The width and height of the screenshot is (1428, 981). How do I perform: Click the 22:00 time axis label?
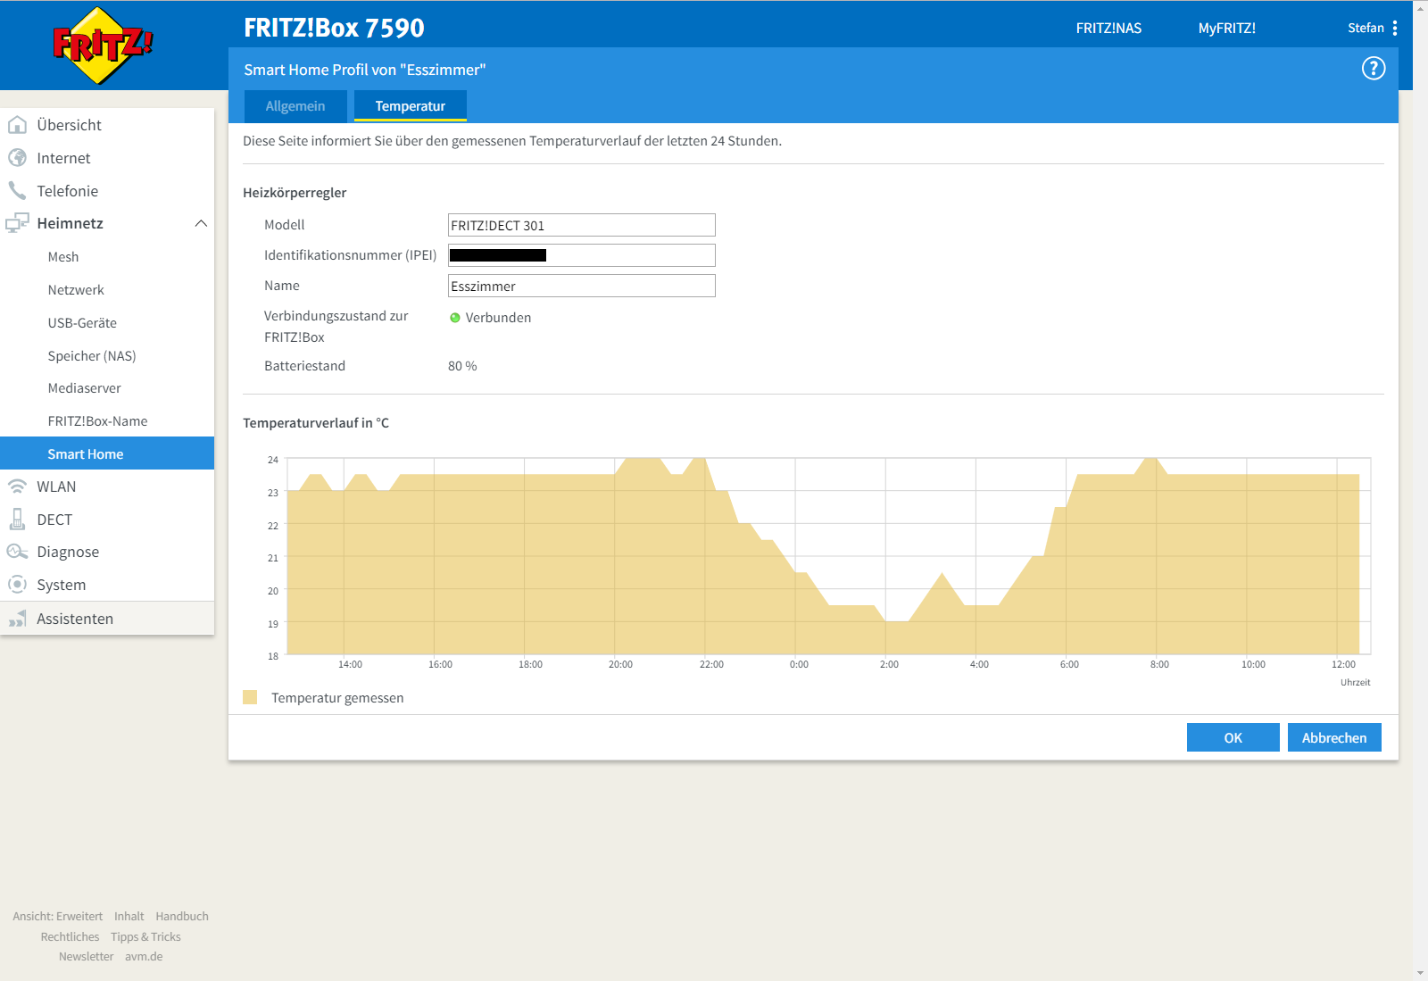coord(711,665)
